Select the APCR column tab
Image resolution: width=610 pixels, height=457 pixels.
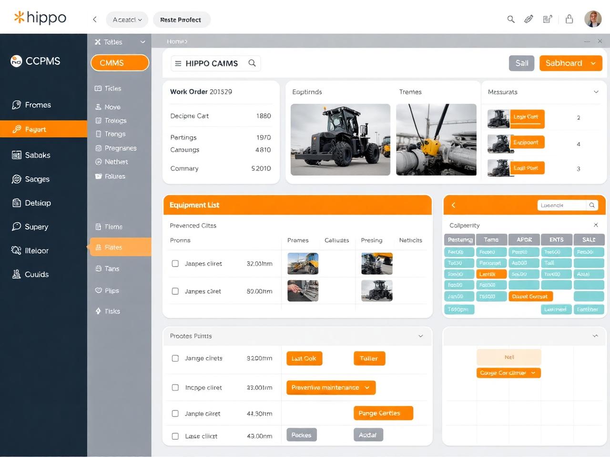(524, 239)
